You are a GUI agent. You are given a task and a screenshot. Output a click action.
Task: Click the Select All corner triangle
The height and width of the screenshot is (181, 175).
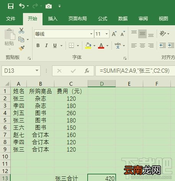click(x=7, y=84)
